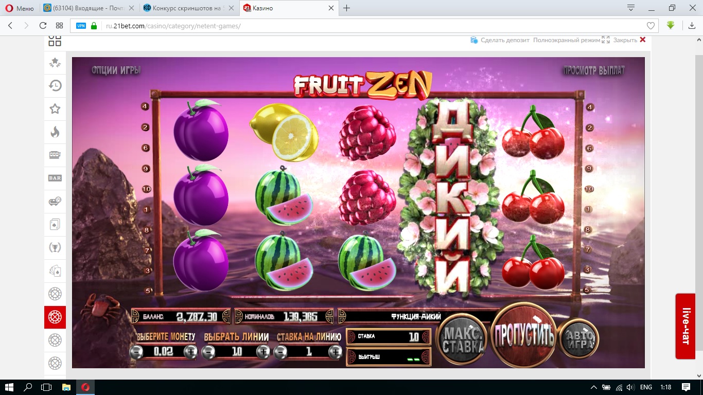Increase the coin value with plus

tap(191, 352)
